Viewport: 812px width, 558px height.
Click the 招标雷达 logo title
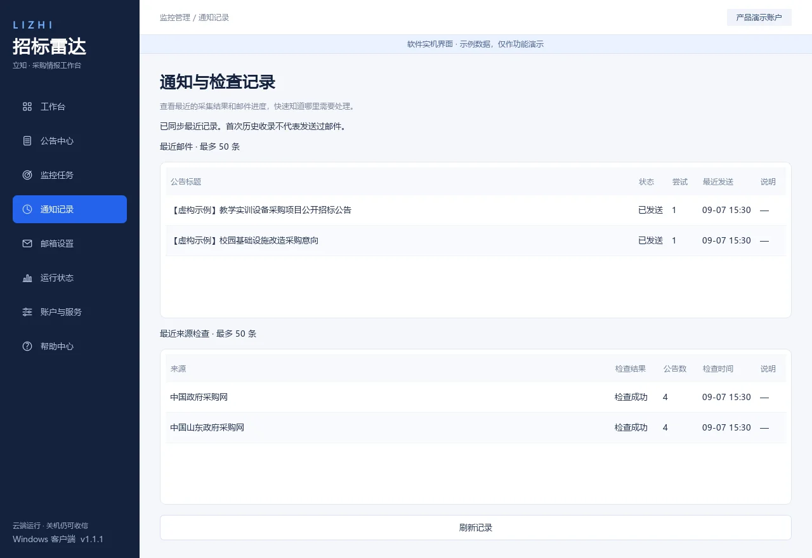tap(49, 46)
